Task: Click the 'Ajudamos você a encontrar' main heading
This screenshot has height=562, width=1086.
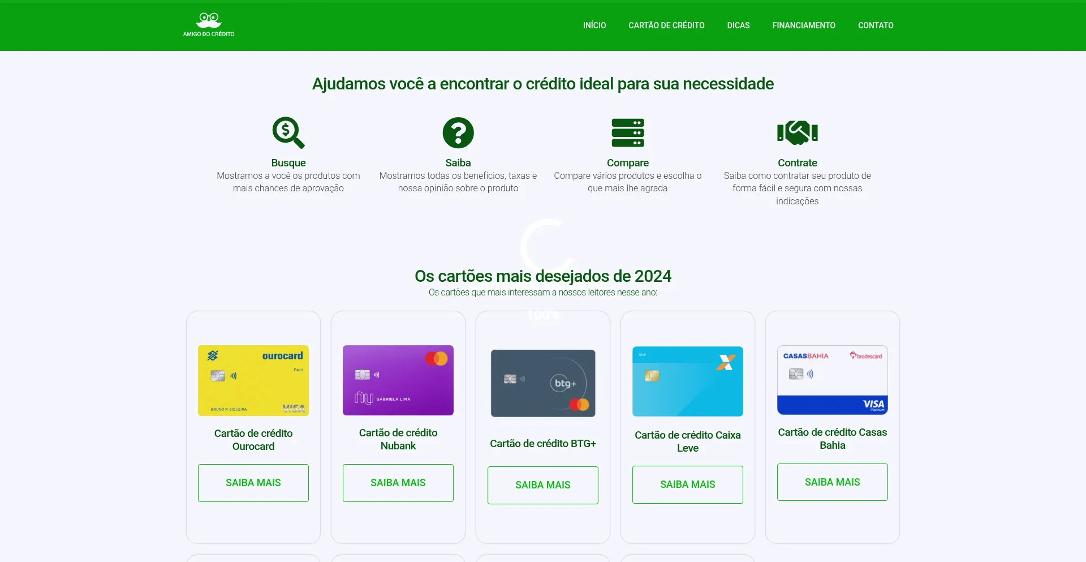Action: click(543, 84)
